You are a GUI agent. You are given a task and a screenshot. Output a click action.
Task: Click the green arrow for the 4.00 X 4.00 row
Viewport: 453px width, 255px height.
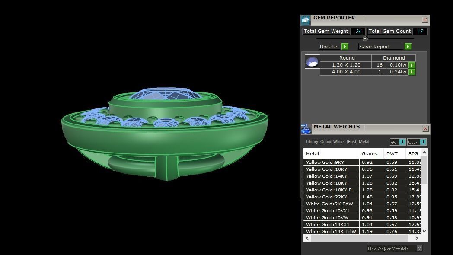[x=412, y=72]
